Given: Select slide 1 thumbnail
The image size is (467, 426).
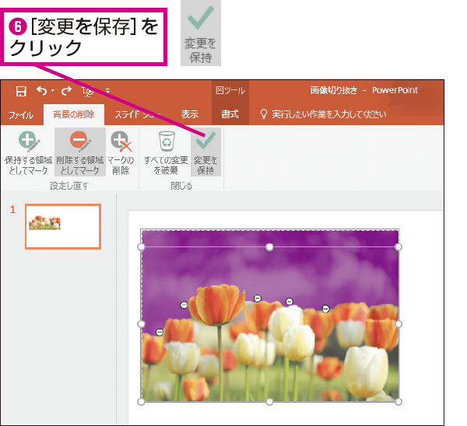Looking at the screenshot, I should tap(63, 226).
